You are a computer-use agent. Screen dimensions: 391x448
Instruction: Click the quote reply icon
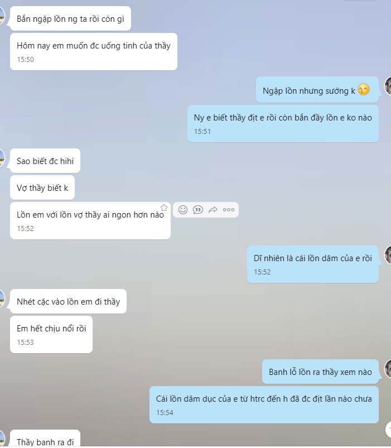[x=198, y=210]
